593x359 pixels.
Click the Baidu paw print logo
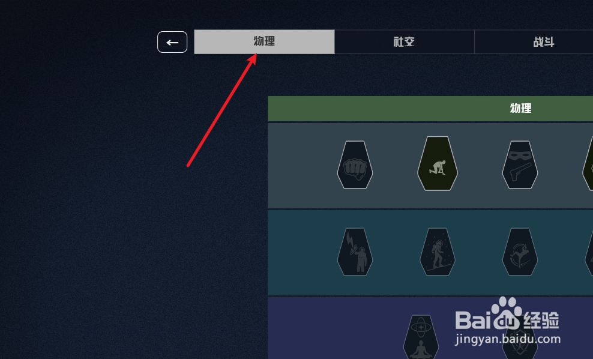(507, 313)
